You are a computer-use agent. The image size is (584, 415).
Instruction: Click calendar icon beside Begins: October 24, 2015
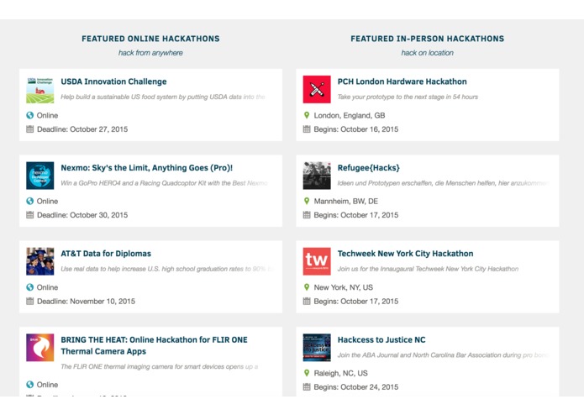pos(307,387)
